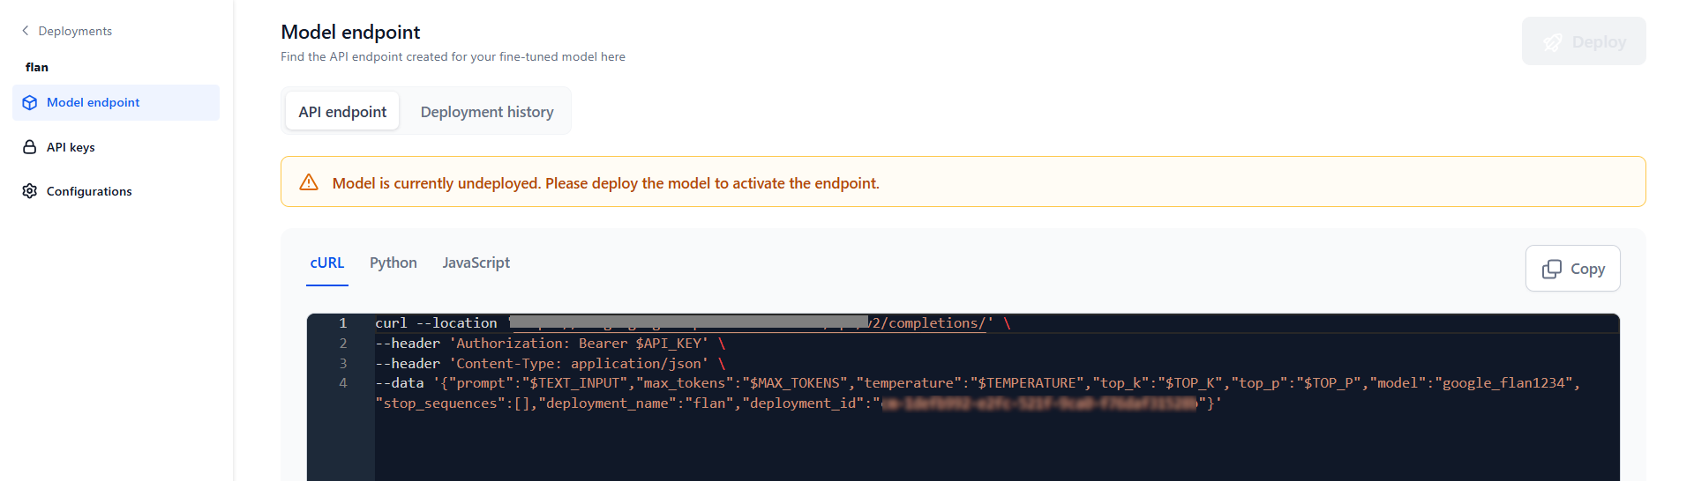The image size is (1694, 481).
Task: Switch to JavaScript code sample
Action: (476, 263)
